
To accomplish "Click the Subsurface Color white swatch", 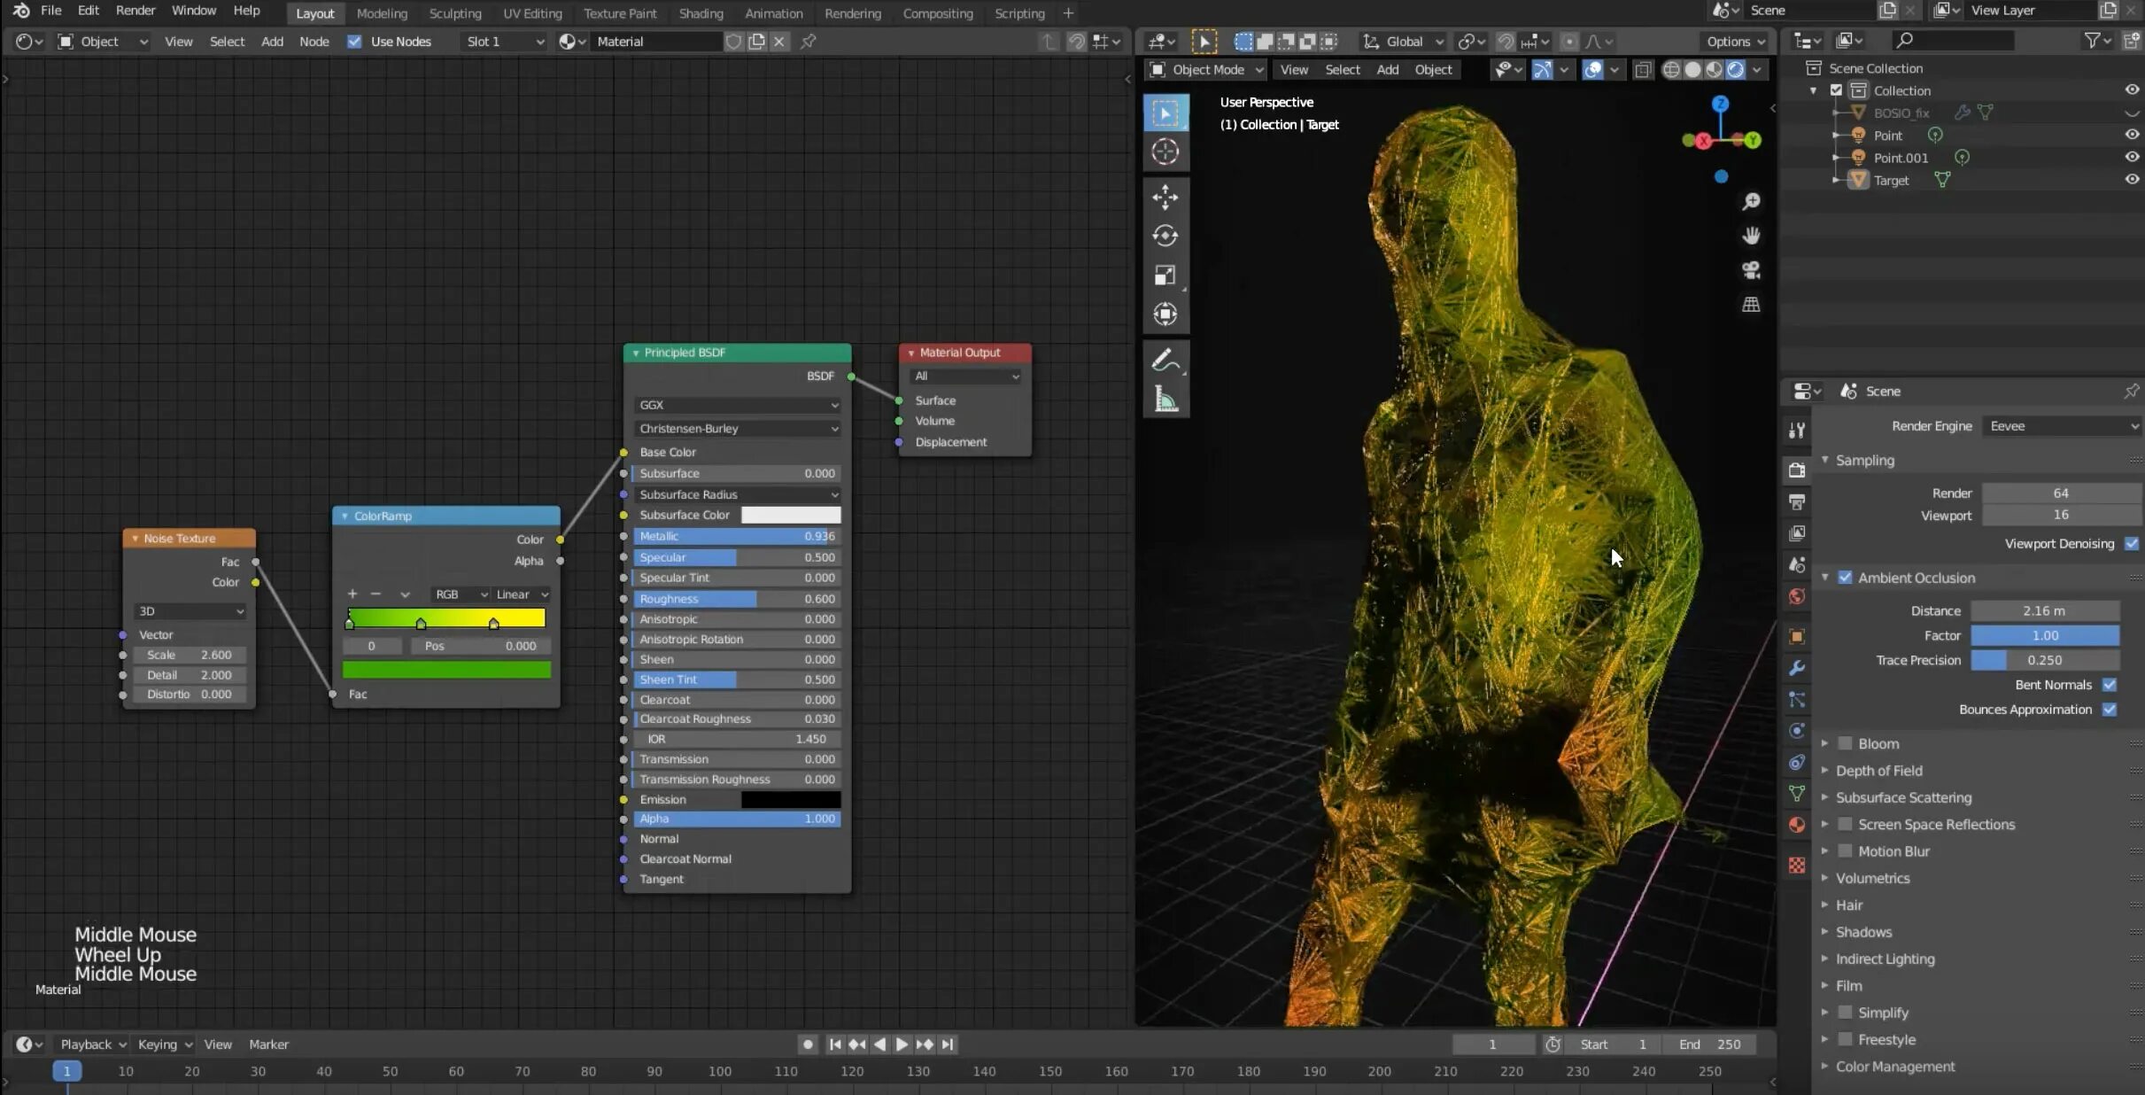I will coord(790,515).
